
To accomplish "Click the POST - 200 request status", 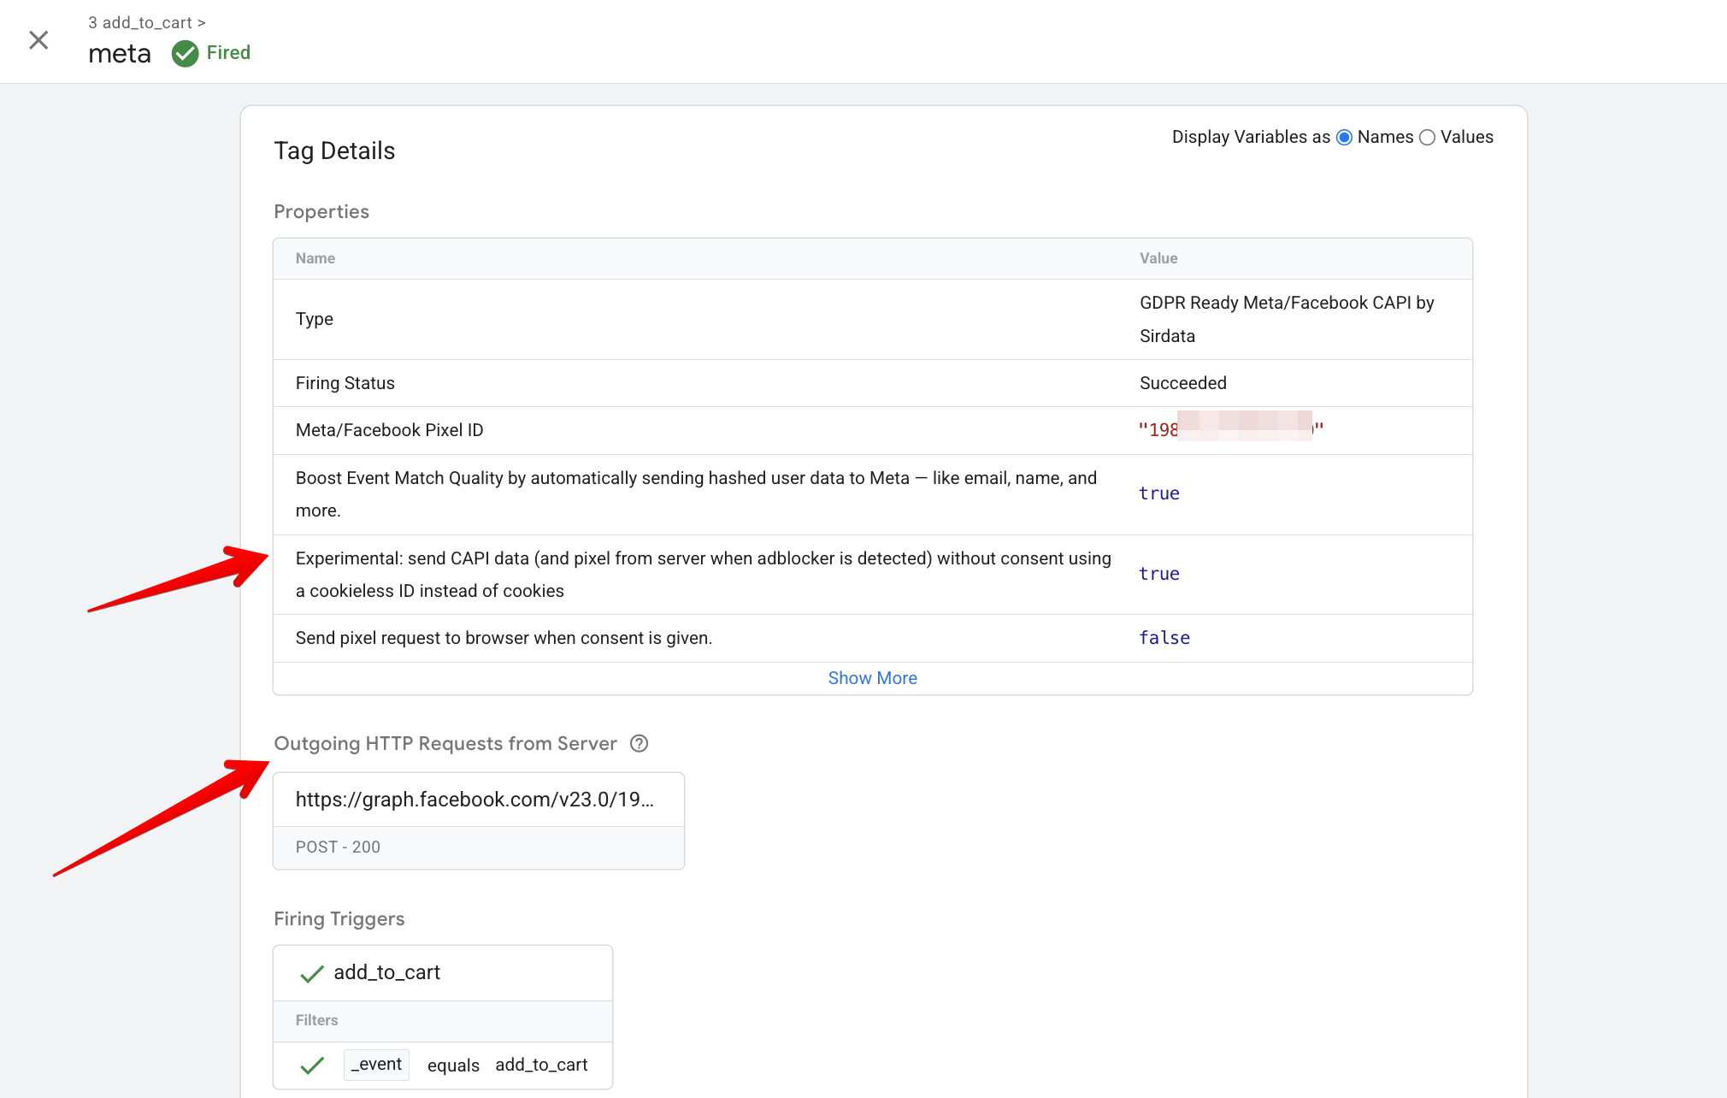I will point(338,847).
